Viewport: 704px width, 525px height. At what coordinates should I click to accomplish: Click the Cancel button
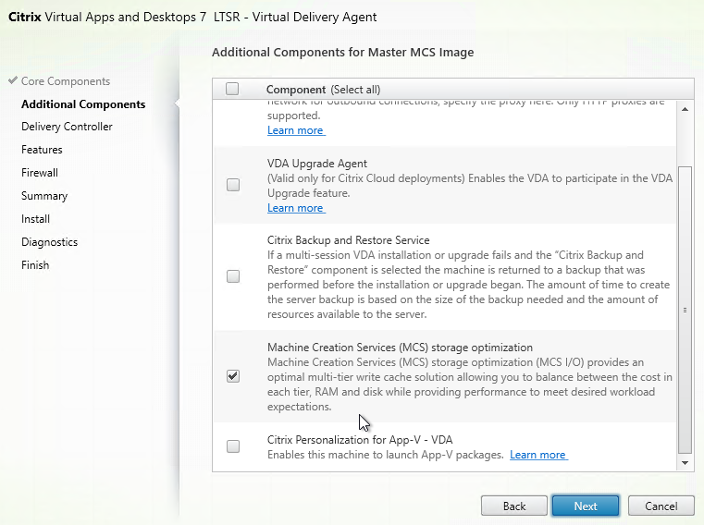point(661,507)
